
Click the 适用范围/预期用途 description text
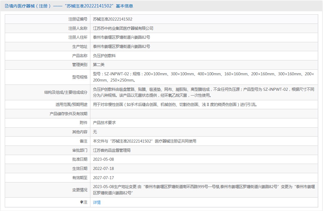coord(175,104)
